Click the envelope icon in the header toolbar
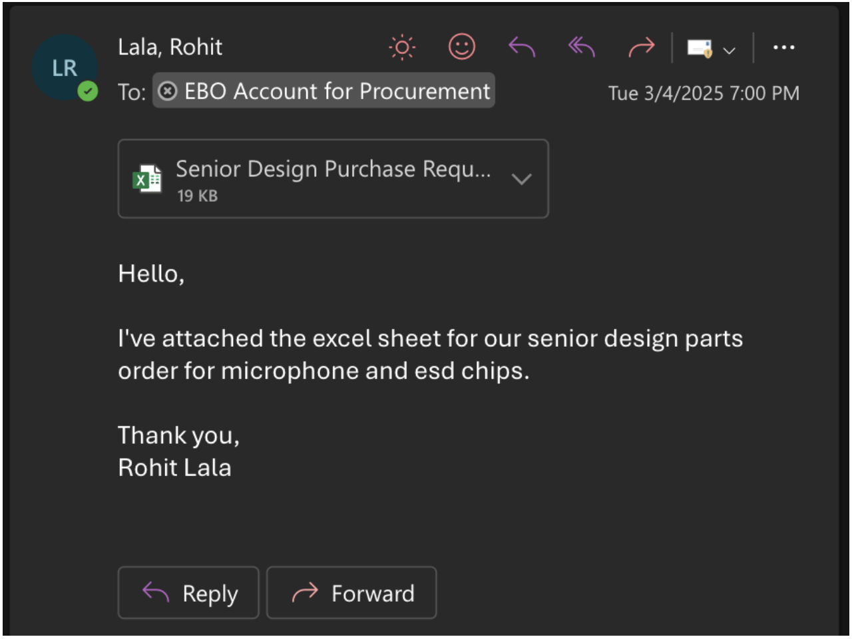The width and height of the screenshot is (852, 639). click(699, 49)
